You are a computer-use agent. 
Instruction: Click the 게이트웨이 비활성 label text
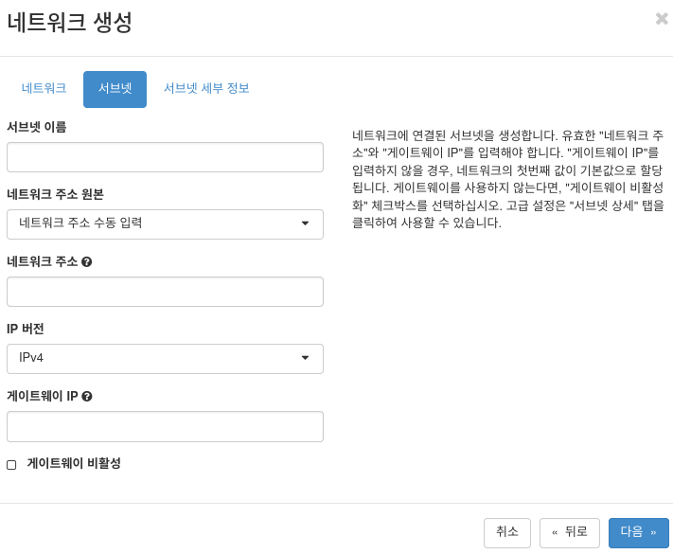(74, 463)
